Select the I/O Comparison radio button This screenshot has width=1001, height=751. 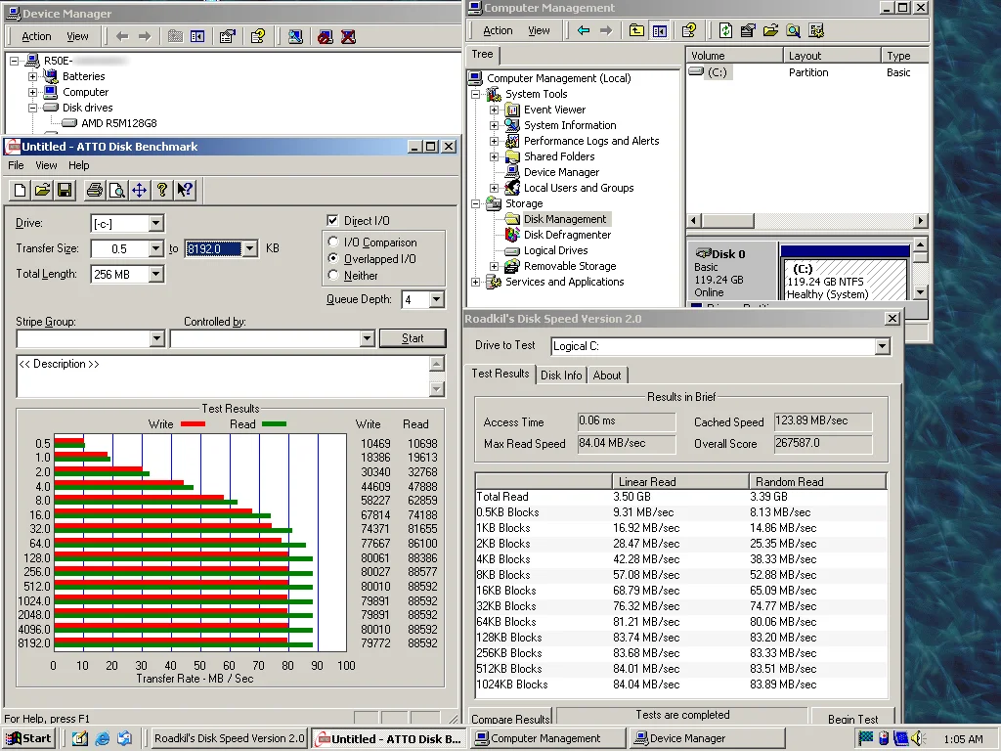click(x=334, y=243)
